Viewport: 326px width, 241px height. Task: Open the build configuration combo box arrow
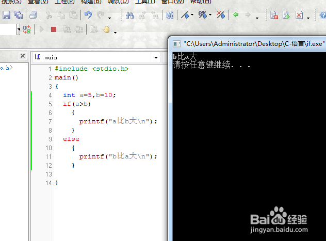[x=19, y=29]
